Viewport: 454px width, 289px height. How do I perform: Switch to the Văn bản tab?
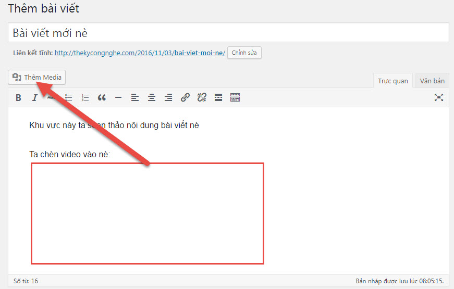(432, 81)
